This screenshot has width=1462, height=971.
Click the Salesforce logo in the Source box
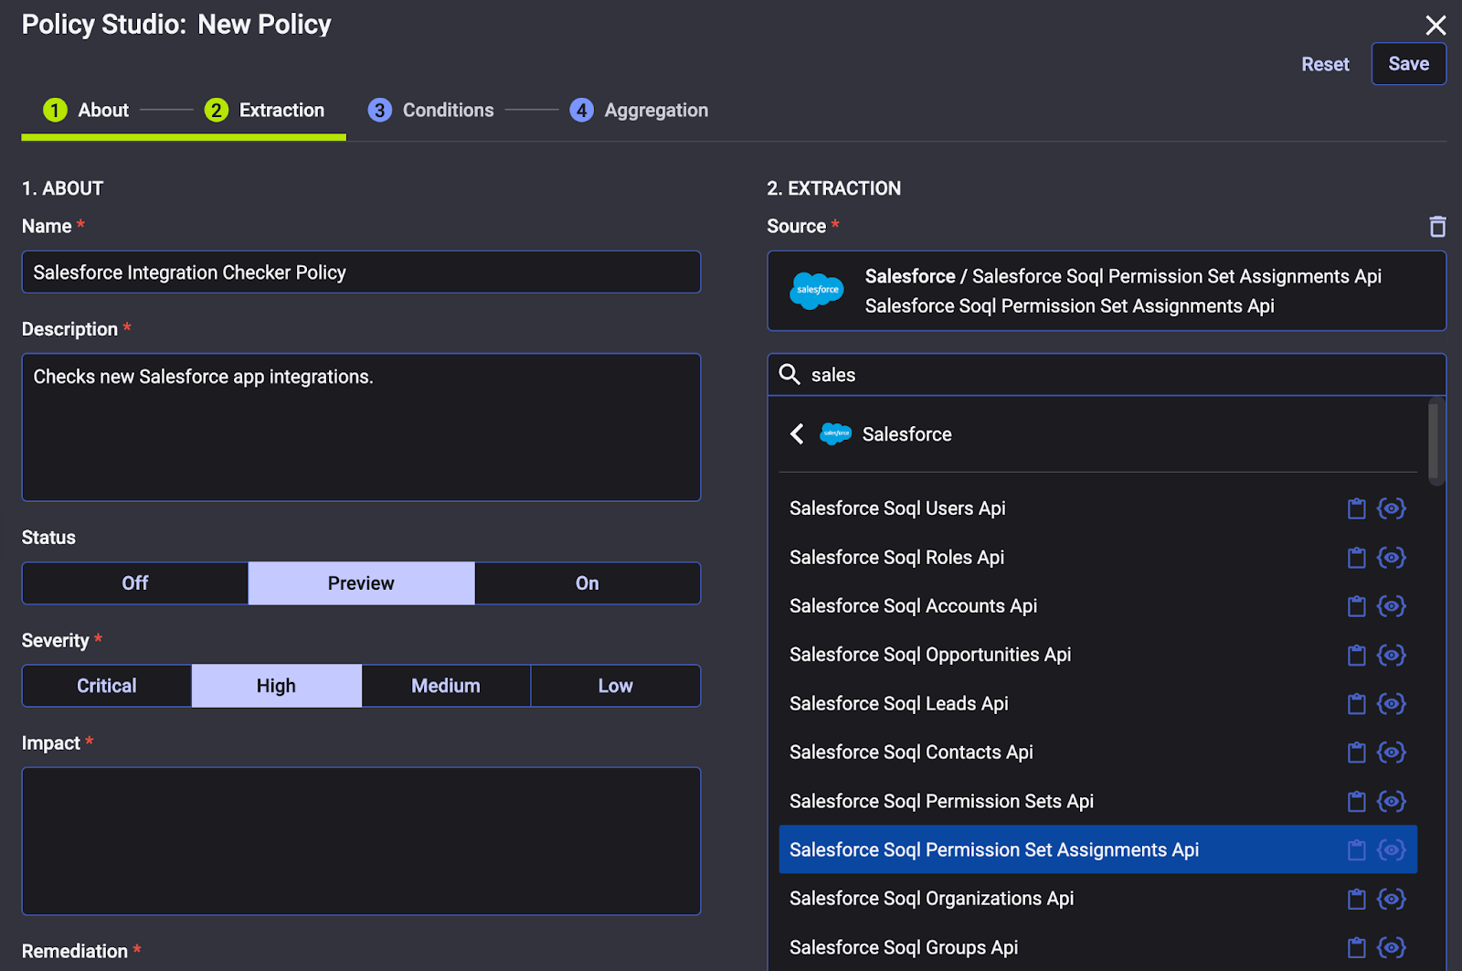[817, 291]
